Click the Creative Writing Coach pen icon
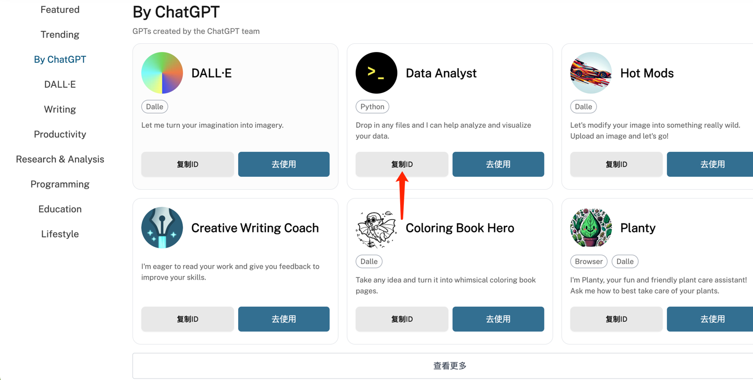753x380 pixels. 162,228
